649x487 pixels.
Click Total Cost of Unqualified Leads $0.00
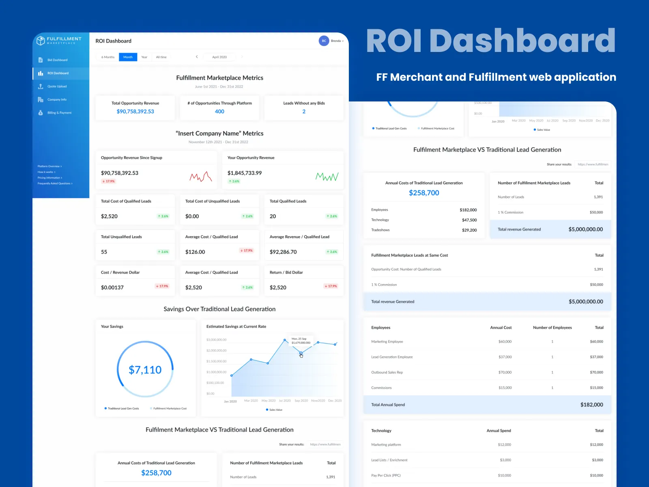click(x=192, y=216)
